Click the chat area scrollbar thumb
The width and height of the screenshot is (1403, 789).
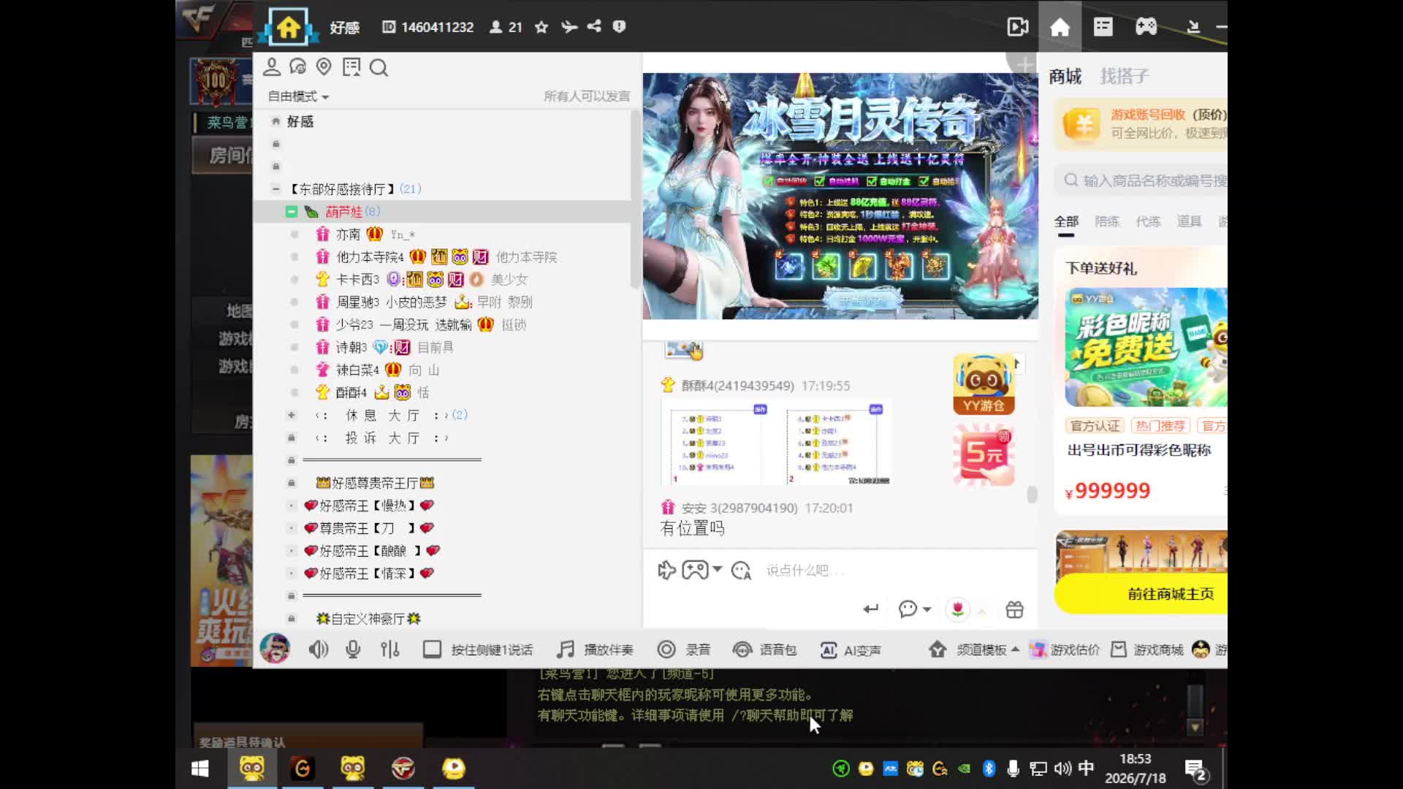(1032, 495)
